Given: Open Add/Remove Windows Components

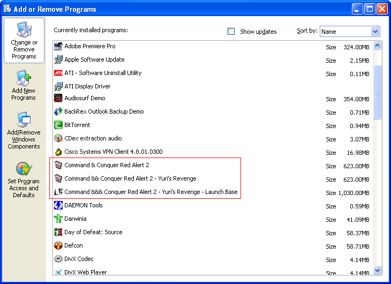Looking at the screenshot, I should 24,131.
